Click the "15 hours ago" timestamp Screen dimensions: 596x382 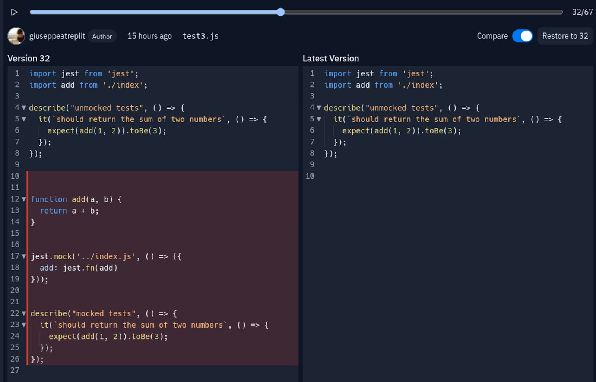tap(149, 36)
